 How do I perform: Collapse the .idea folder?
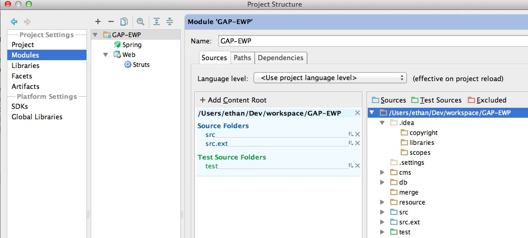coord(382,123)
